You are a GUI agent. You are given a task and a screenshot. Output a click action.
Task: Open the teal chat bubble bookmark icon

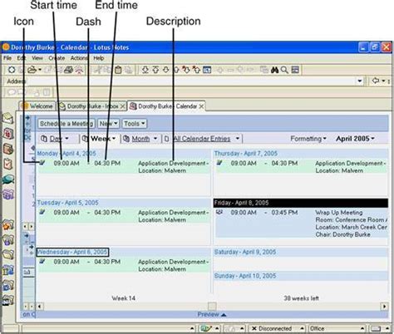(8, 179)
